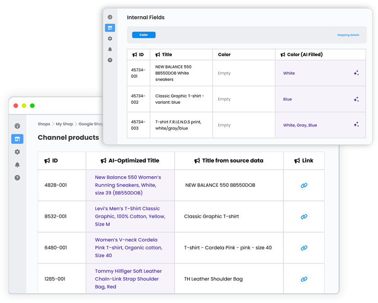Open the link icon for product 4828-001
The image size is (378, 303).
click(304, 185)
